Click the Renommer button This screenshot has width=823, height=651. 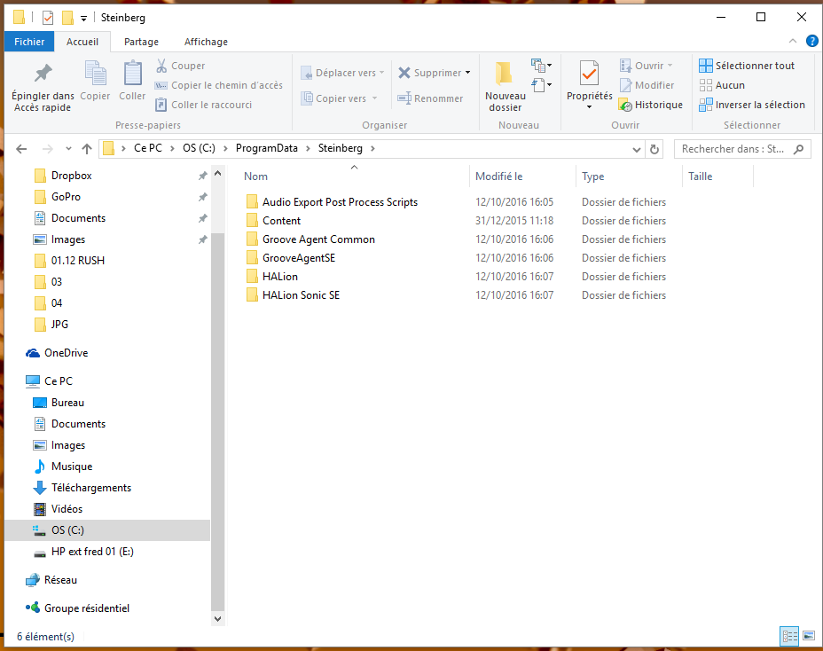tap(430, 98)
